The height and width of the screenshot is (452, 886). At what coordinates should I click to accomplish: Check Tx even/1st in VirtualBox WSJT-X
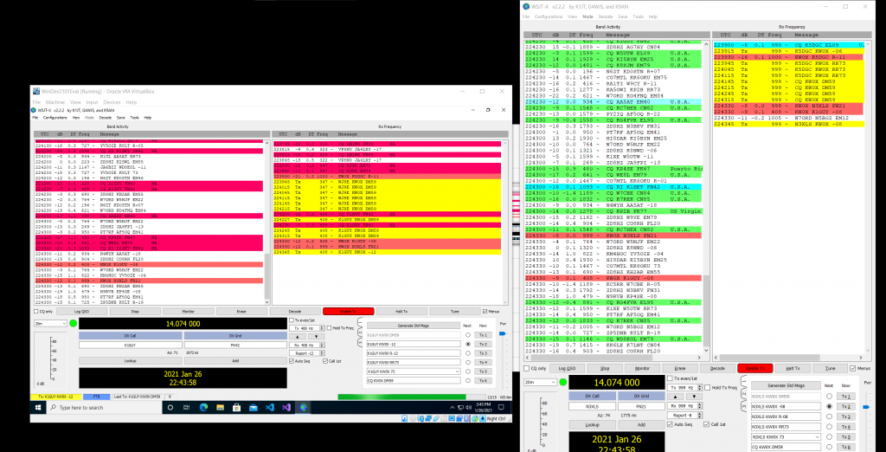point(292,320)
